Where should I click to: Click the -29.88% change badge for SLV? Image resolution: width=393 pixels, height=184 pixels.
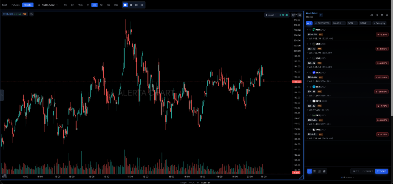381,92
